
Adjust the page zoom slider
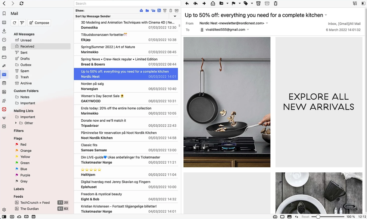[328, 217]
